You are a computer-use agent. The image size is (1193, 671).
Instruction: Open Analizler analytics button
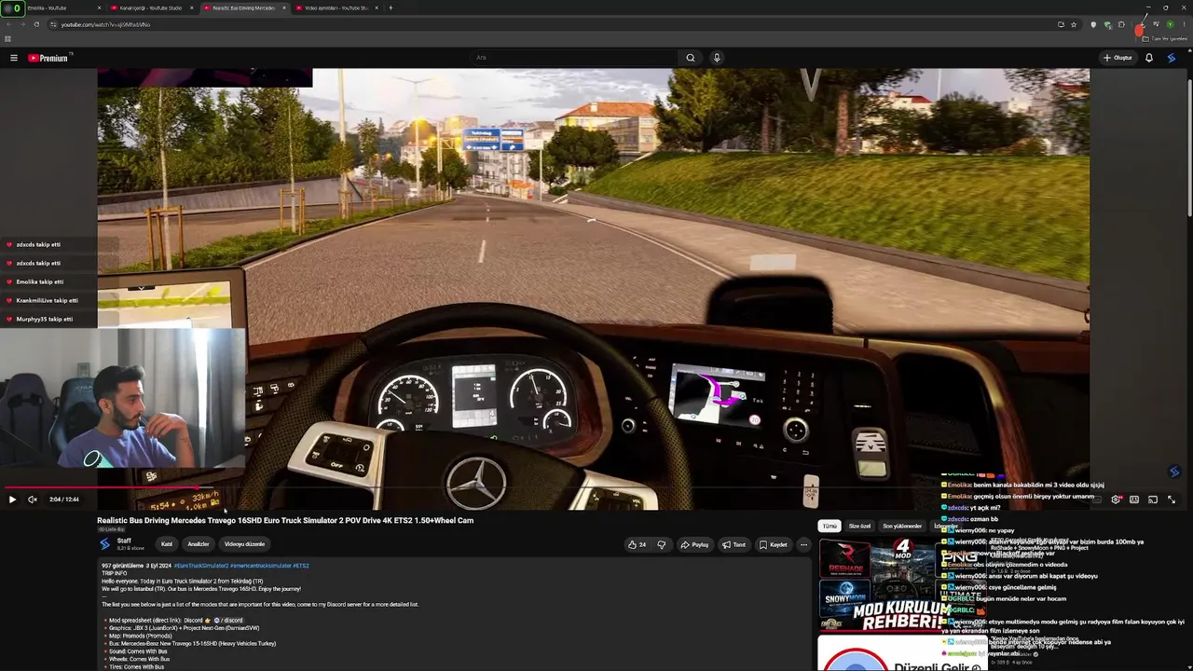tap(199, 544)
